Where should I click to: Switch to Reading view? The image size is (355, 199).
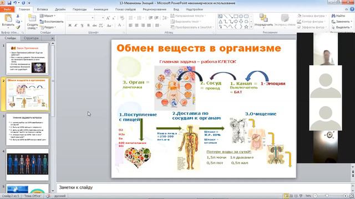[x=296, y=196]
